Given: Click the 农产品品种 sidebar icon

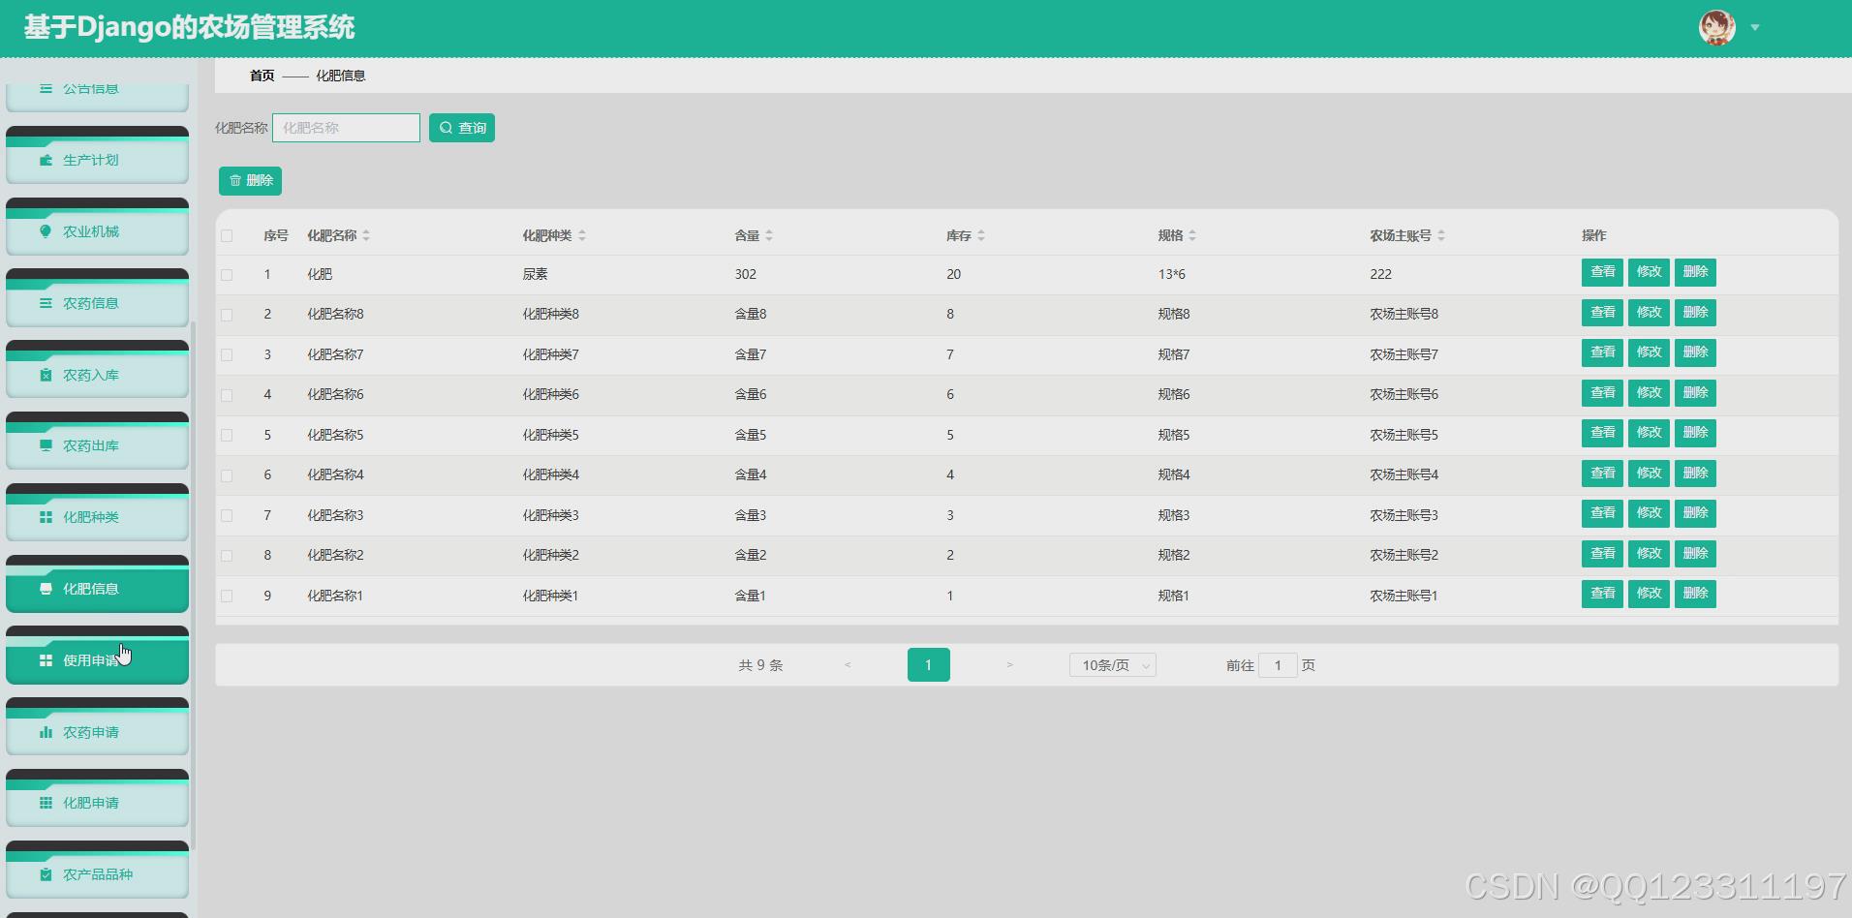Looking at the screenshot, I should coord(45,873).
